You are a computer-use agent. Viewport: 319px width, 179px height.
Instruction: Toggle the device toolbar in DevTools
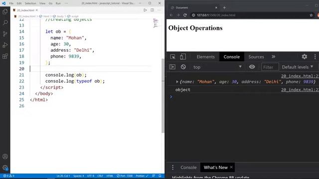click(183, 57)
